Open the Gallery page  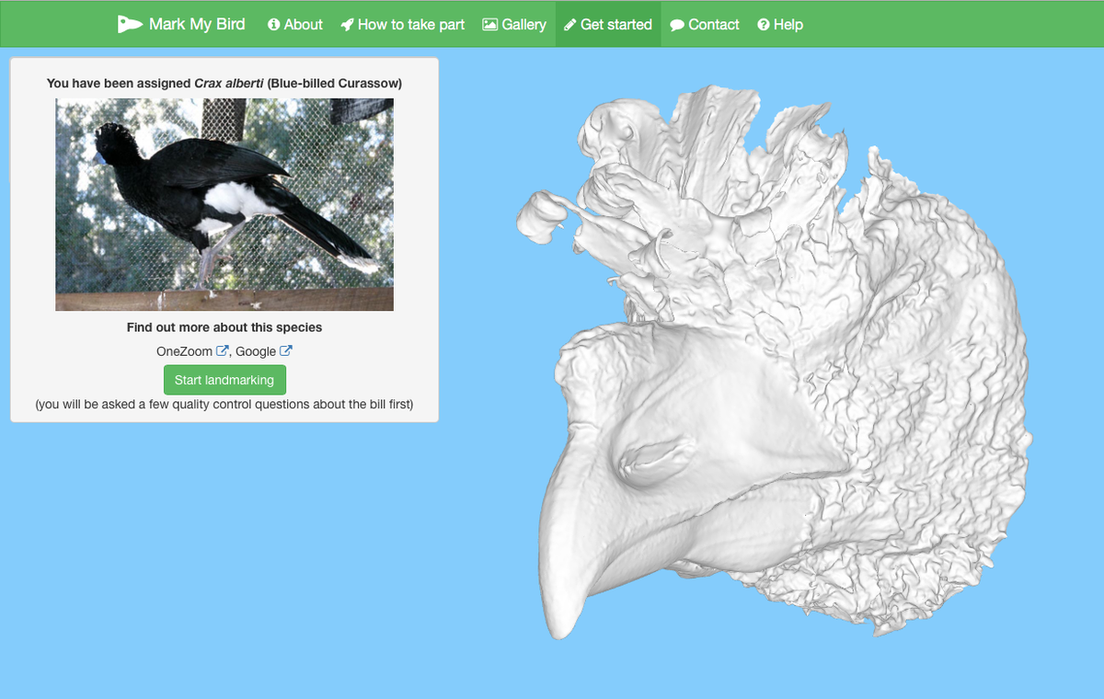point(514,25)
